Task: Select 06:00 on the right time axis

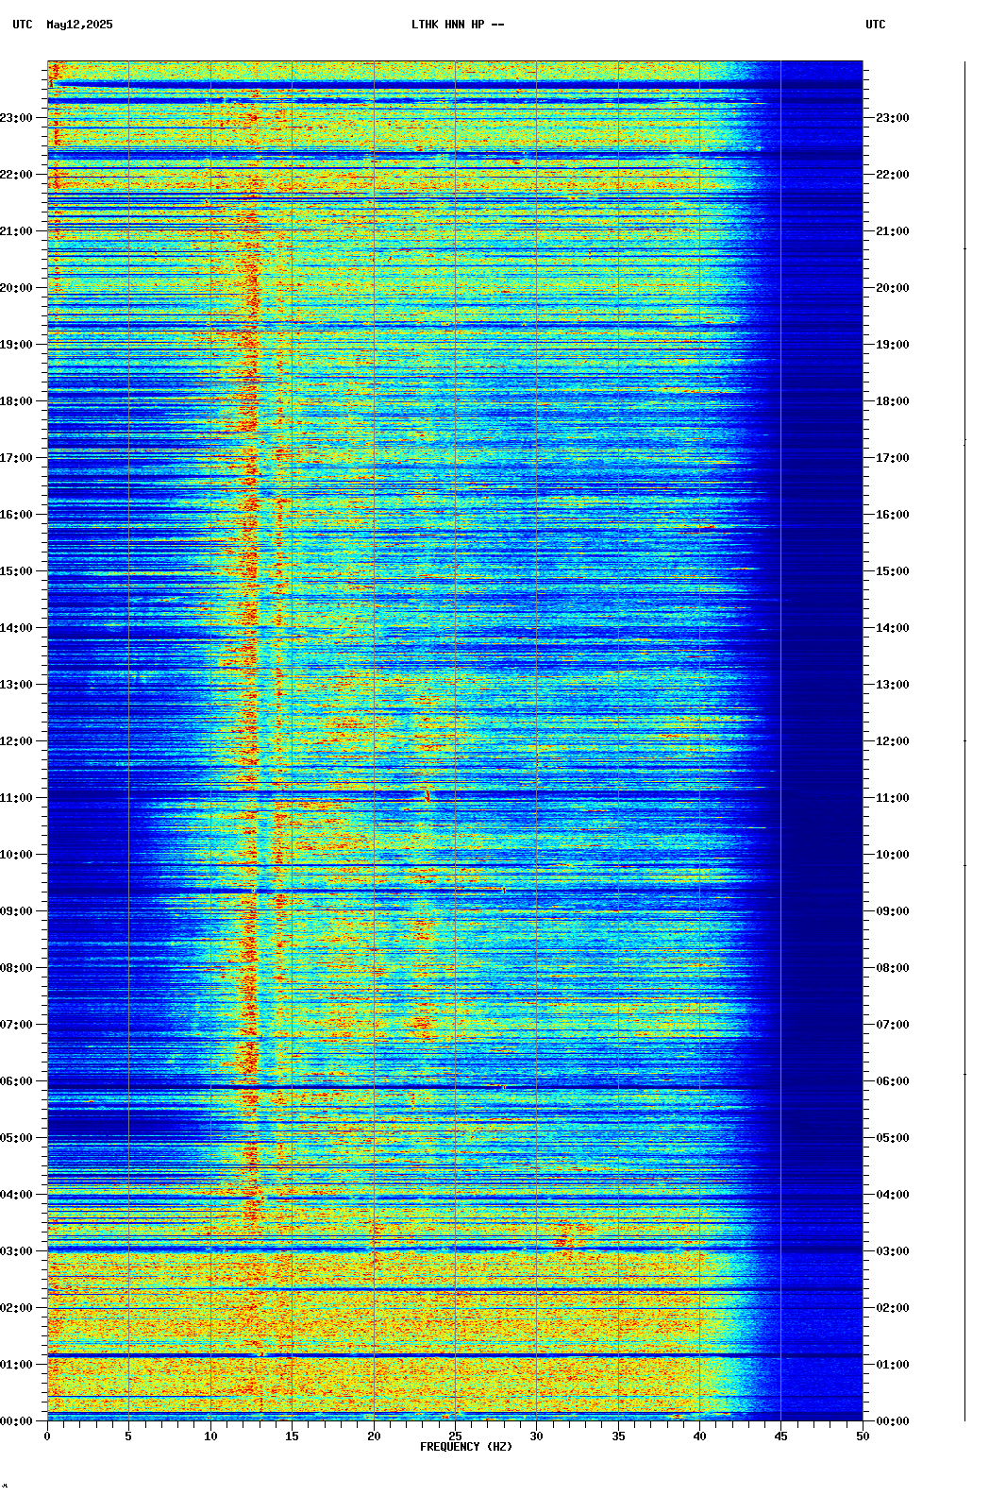Action: [893, 1081]
